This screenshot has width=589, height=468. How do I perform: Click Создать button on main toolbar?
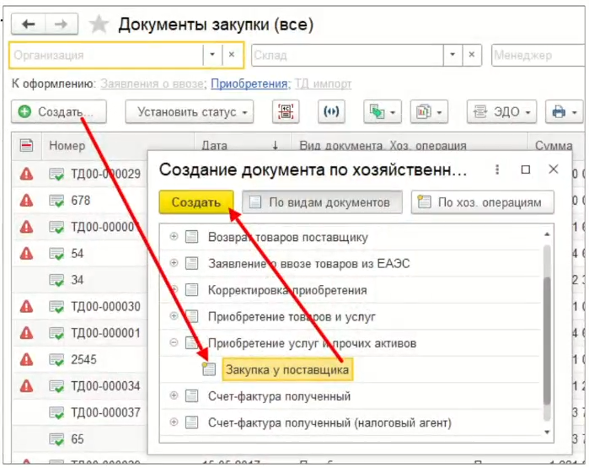point(59,111)
